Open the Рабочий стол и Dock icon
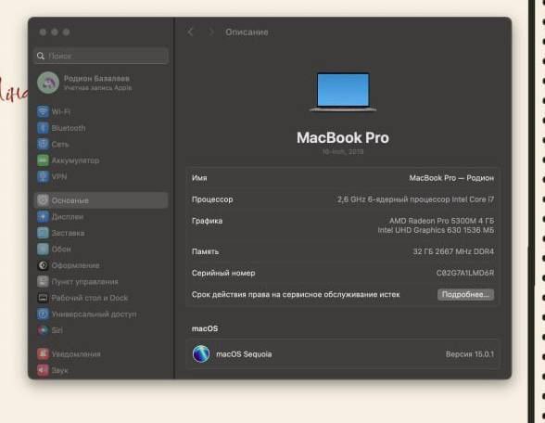This screenshot has height=423, width=545. click(43, 298)
